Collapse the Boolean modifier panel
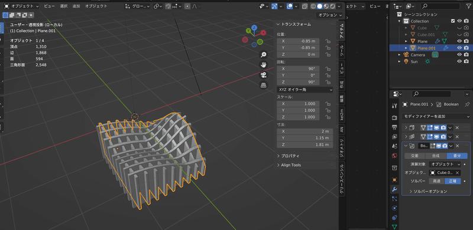The height and width of the screenshot is (230, 473). (406, 146)
